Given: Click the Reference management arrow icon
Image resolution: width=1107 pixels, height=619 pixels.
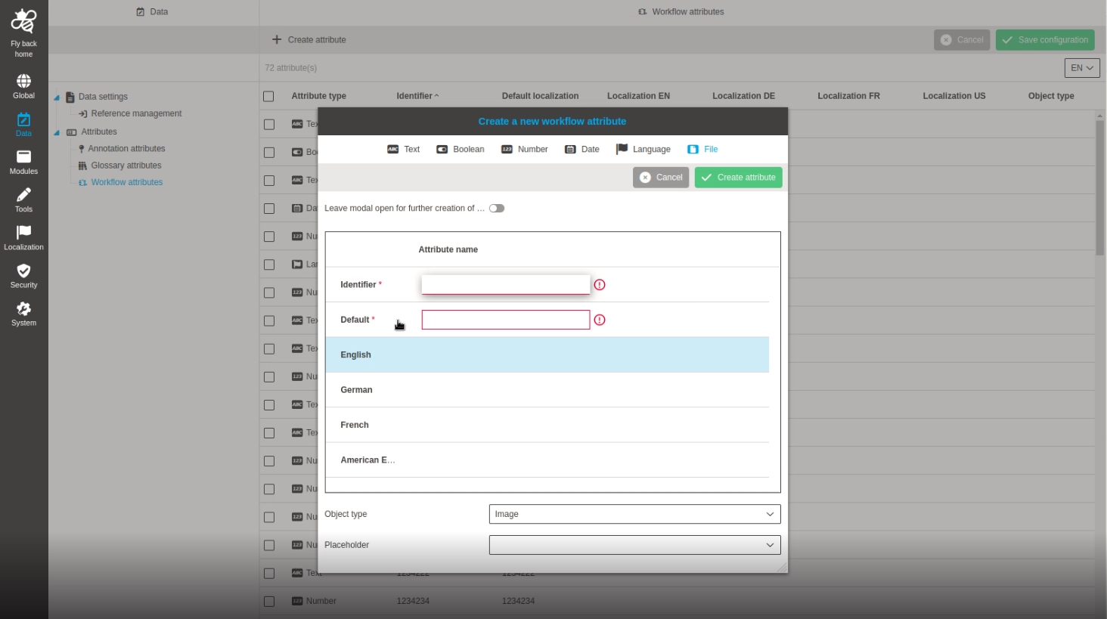Looking at the screenshot, I should 83,113.
